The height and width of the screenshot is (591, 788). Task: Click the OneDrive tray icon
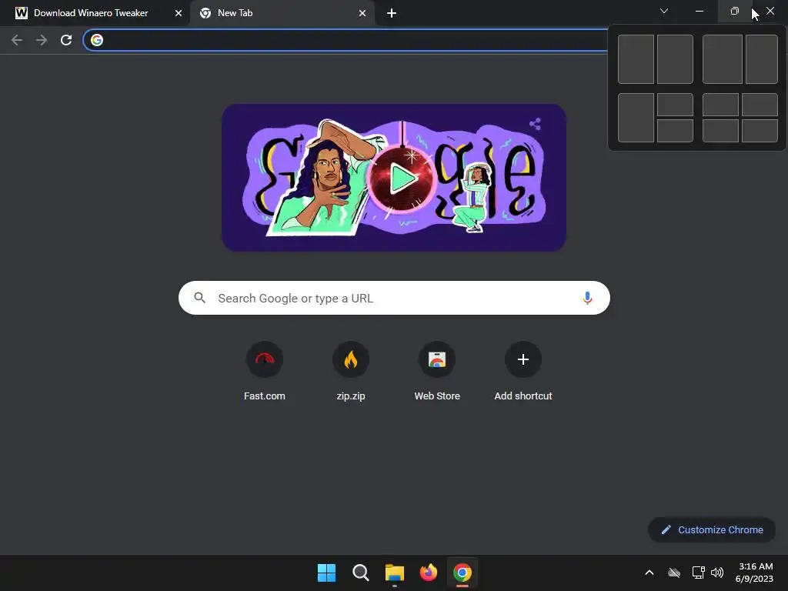[x=674, y=573]
